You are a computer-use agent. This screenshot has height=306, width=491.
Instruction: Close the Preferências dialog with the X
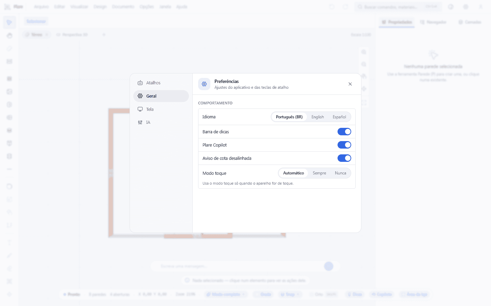[350, 84]
